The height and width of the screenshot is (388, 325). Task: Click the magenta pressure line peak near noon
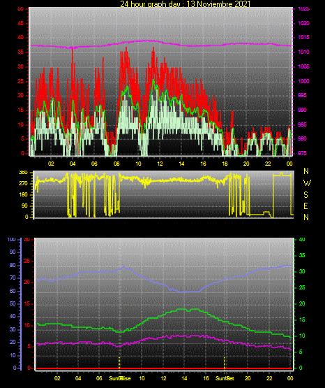point(149,41)
